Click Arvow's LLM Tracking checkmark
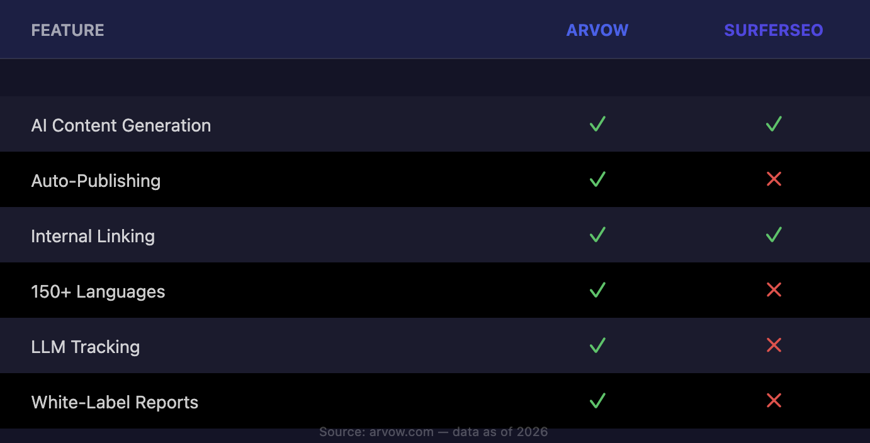The width and height of the screenshot is (870, 443). pos(597,345)
